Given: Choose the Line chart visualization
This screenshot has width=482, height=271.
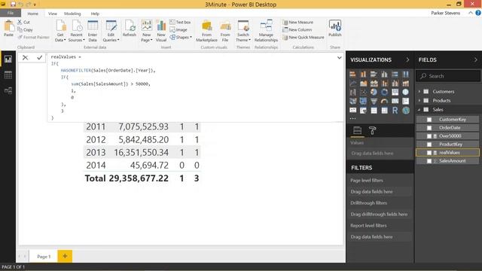Looking at the screenshot, I should click(x=353, y=83).
